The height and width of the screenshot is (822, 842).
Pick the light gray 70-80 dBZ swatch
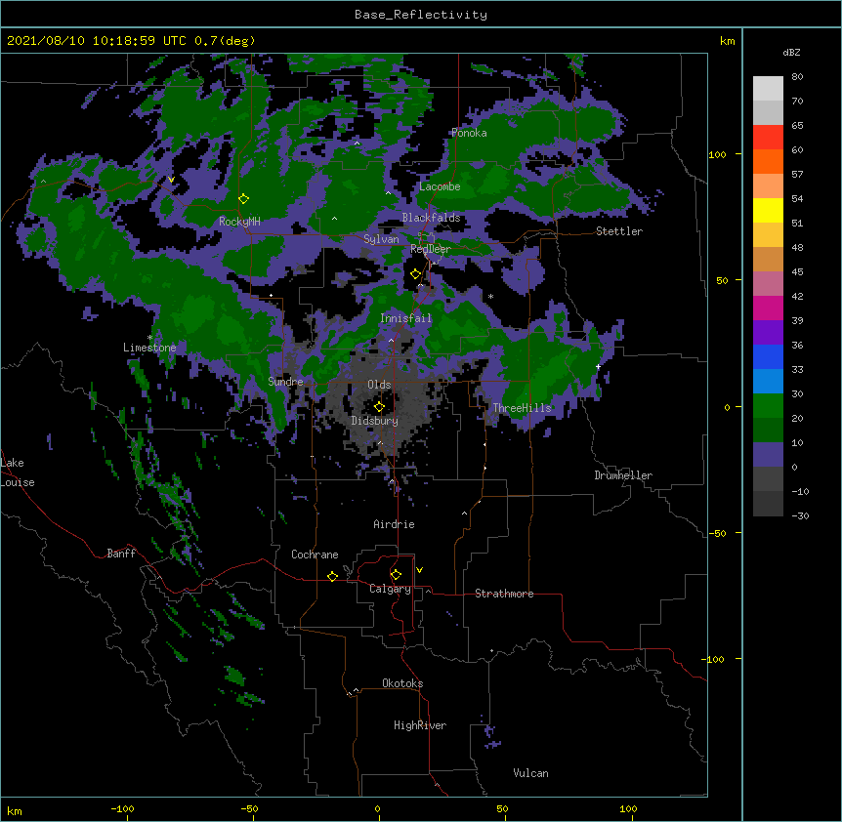[x=768, y=89]
